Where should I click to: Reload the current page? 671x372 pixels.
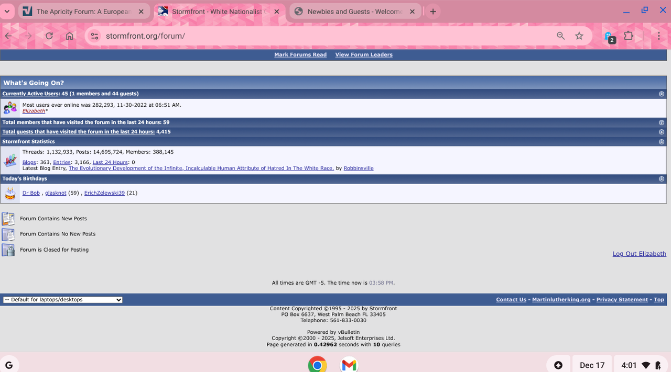(x=49, y=36)
